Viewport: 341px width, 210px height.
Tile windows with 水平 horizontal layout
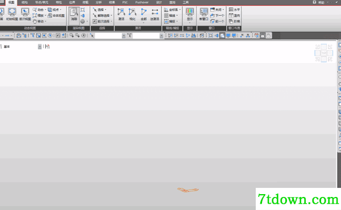pos(234,10)
